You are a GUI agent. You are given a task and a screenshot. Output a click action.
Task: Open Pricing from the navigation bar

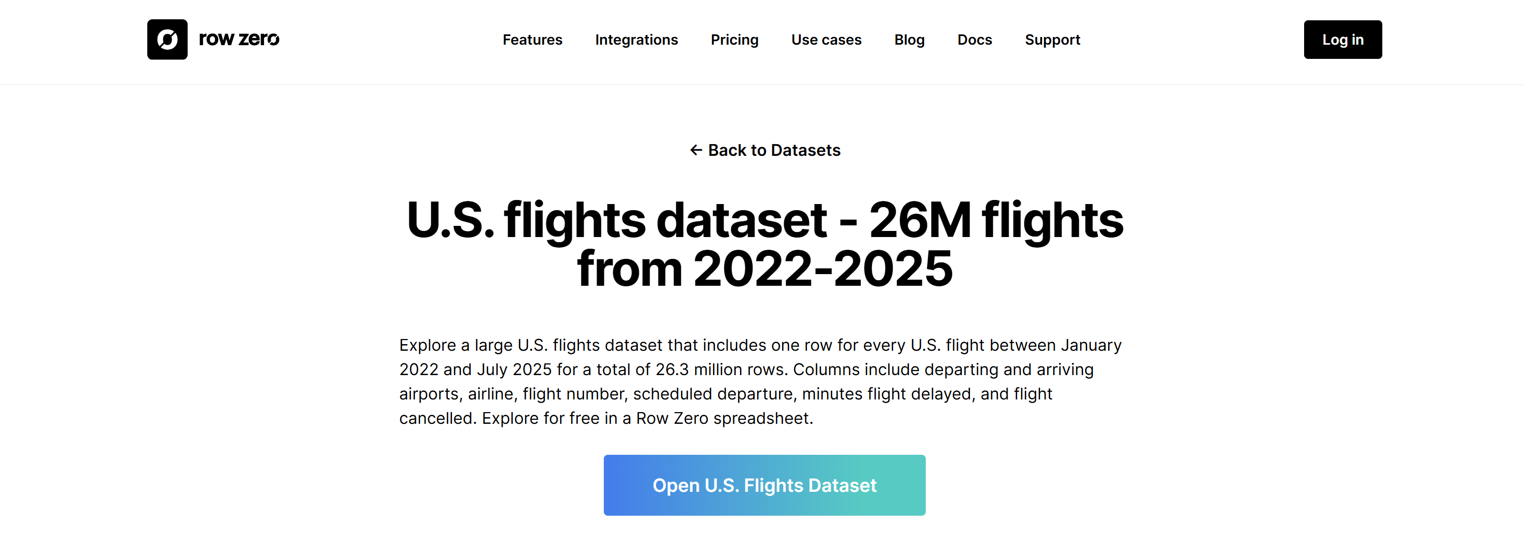(x=734, y=40)
